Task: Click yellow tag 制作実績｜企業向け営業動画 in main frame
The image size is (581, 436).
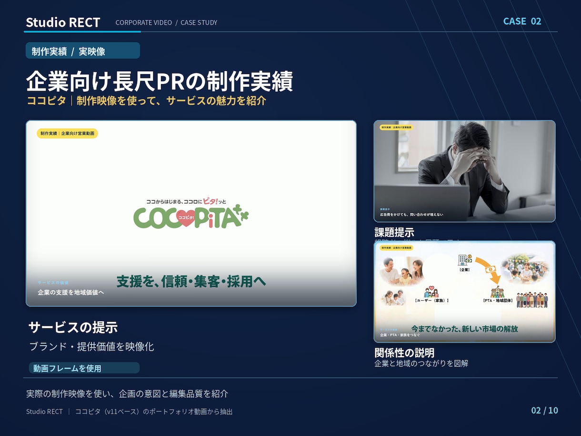Action: pyautogui.click(x=67, y=133)
